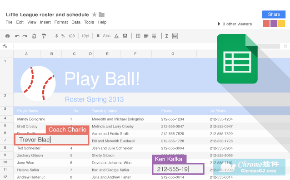Apply percent format
The image size is (290, 180).
point(63,36)
